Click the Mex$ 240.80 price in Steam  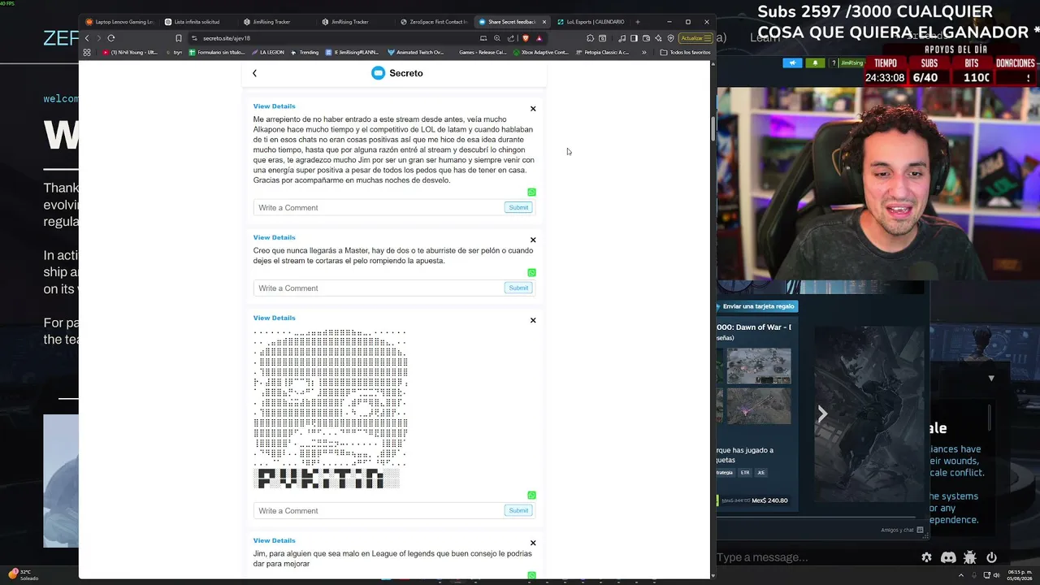click(769, 500)
